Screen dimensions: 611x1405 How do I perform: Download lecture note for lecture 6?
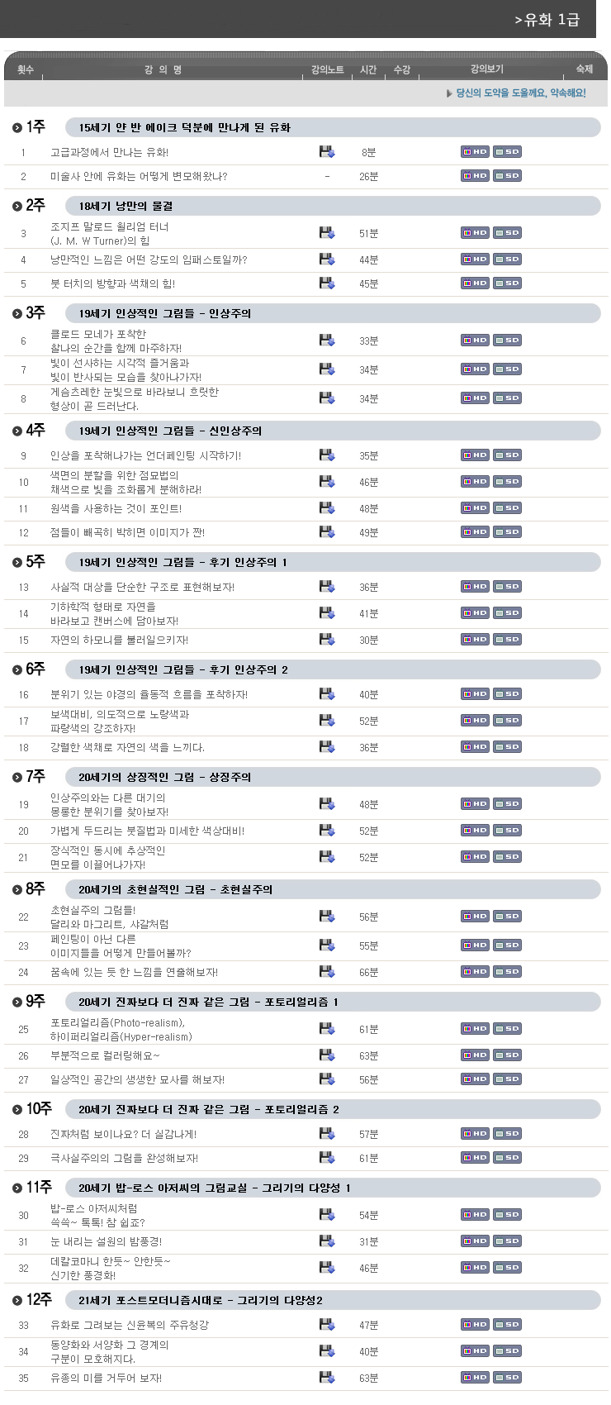click(327, 340)
